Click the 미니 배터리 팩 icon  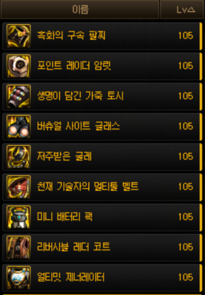click(x=18, y=217)
